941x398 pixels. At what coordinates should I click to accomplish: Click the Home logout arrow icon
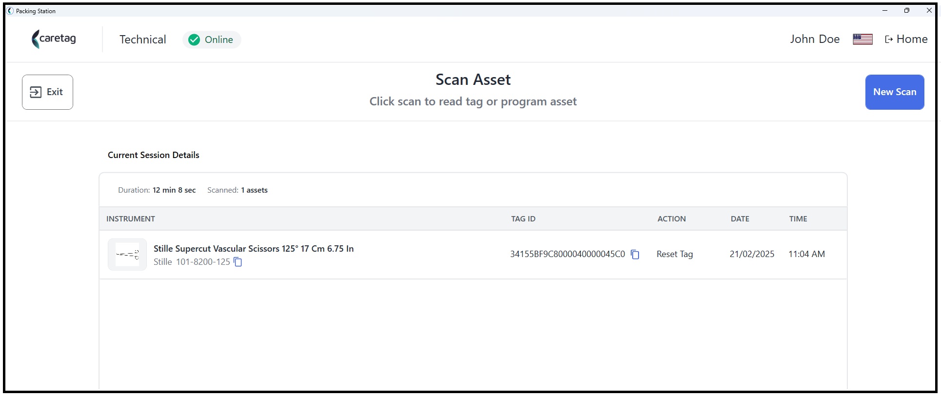click(889, 40)
